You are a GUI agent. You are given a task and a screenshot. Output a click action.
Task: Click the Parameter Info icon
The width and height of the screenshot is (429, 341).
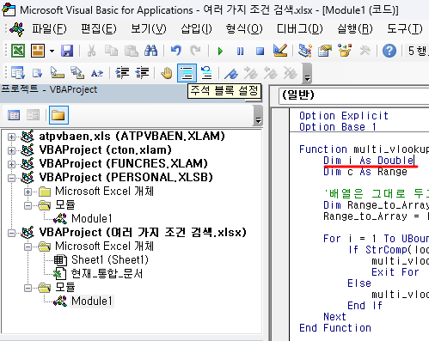tap(77, 73)
